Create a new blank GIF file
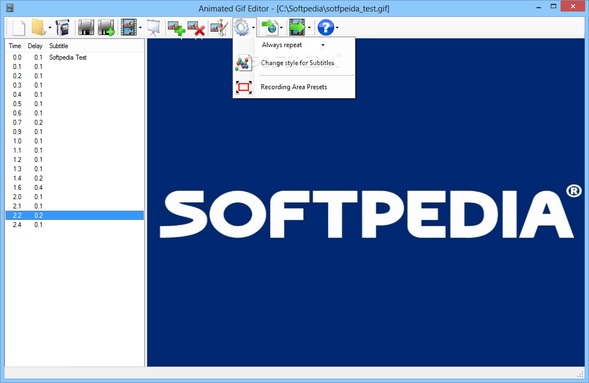The image size is (589, 383). 19,27
